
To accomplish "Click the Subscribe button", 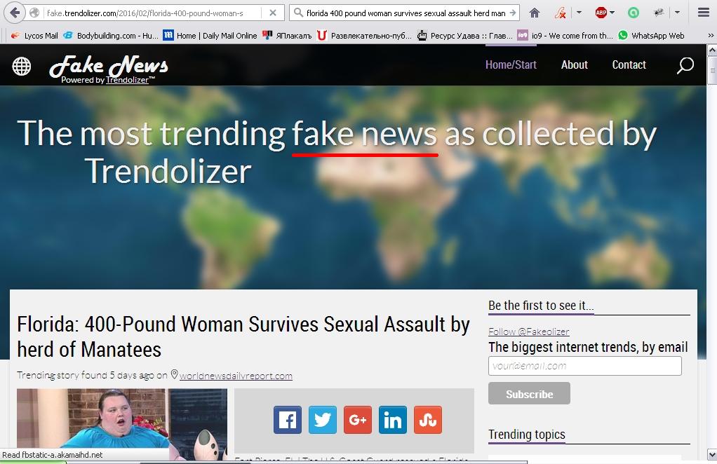I will [x=529, y=393].
